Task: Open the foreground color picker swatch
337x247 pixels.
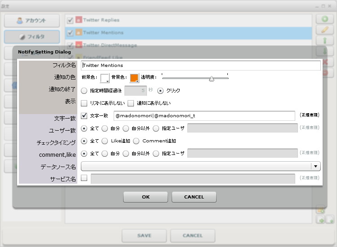Action: tap(105, 78)
